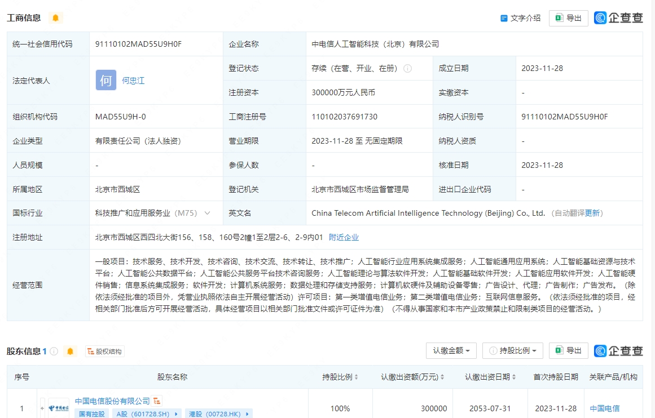Click the equity chart icon after 中国电信股份有限公司
The height and width of the screenshot is (418, 655).
[157, 401]
